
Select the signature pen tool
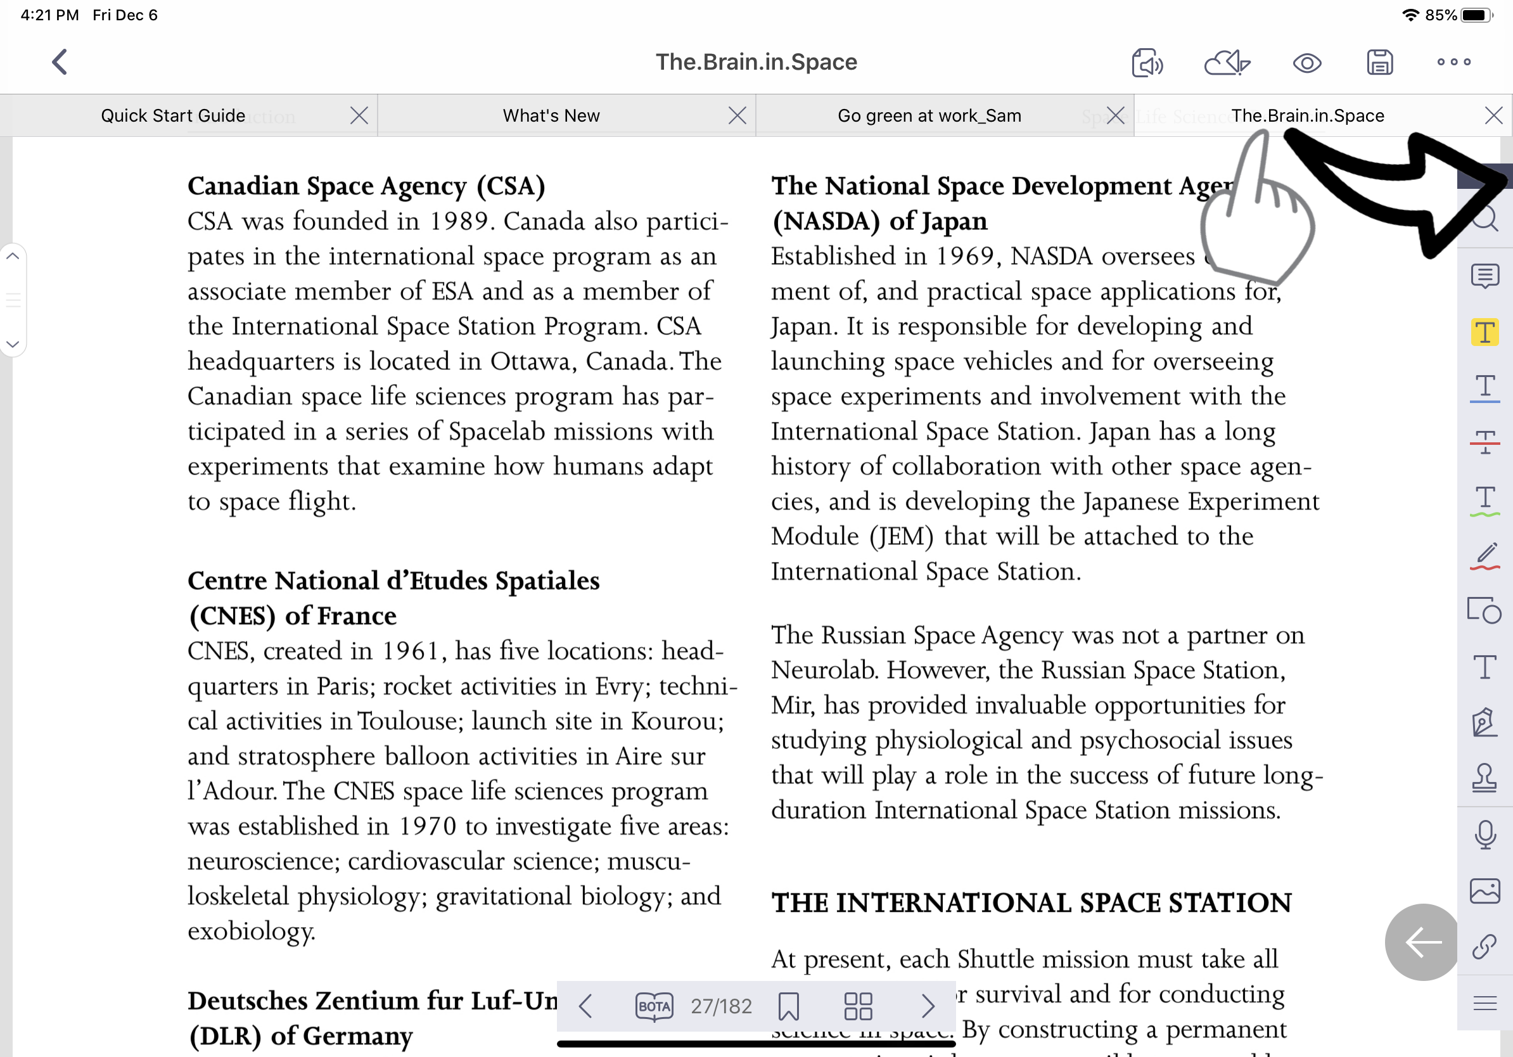click(x=1484, y=722)
